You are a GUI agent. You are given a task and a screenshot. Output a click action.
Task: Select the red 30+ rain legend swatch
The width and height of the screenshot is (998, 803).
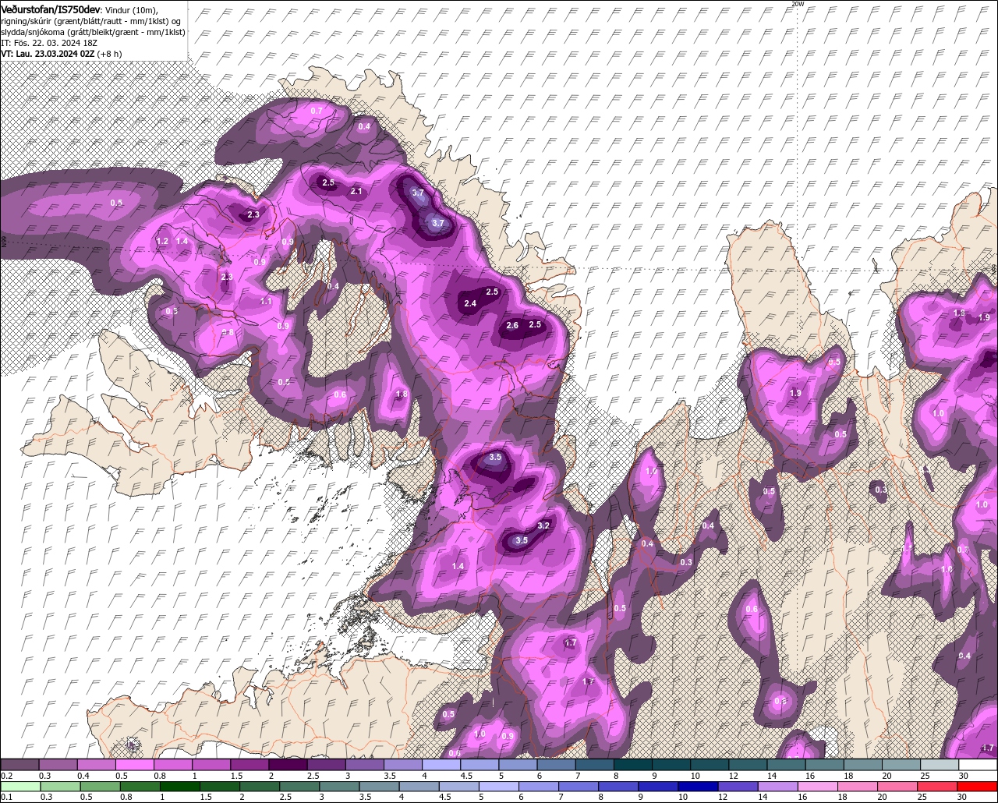[x=977, y=787]
